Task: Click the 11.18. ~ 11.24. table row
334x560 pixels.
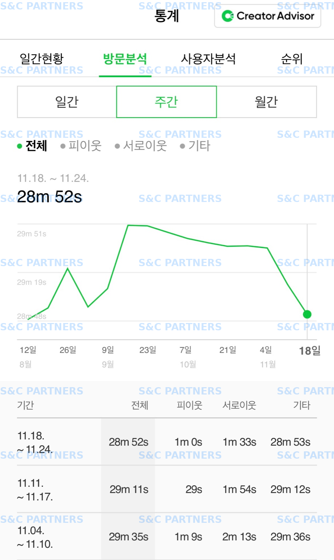Action: point(167,442)
